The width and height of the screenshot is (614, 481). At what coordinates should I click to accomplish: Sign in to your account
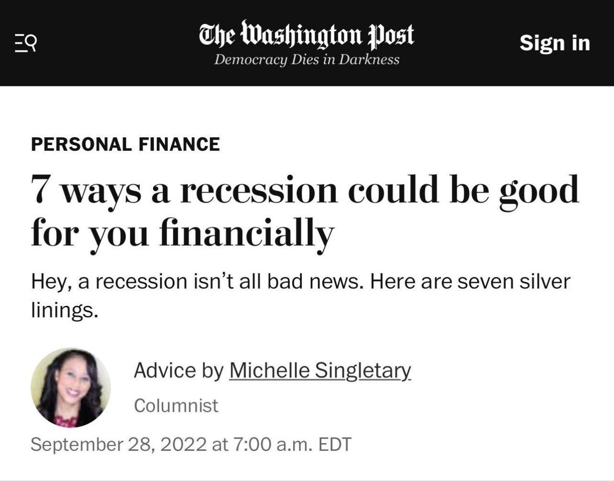coord(555,43)
